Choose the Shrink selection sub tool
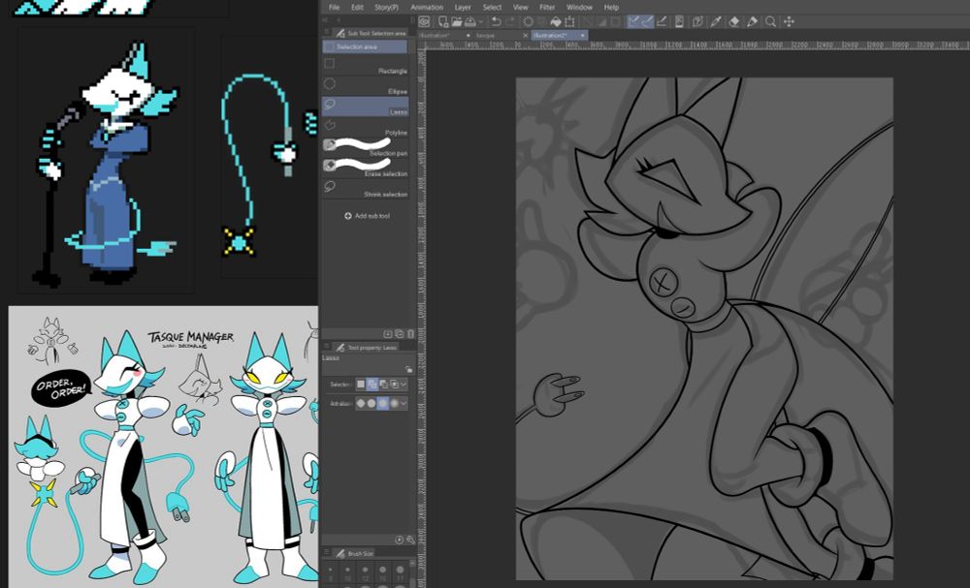Image resolution: width=970 pixels, height=588 pixels. [x=365, y=188]
